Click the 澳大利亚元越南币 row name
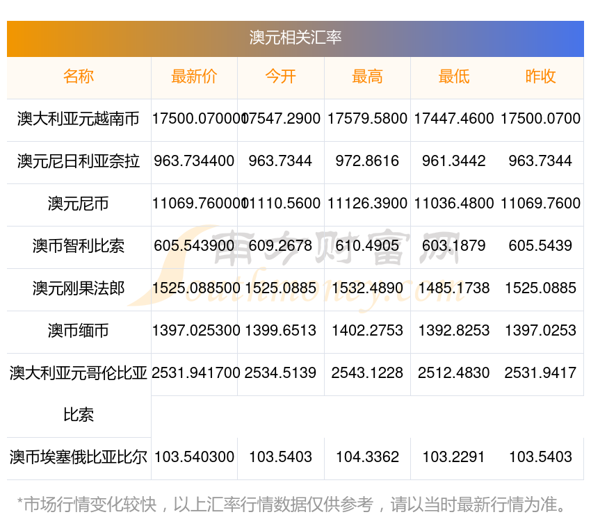591x526 pixels. tap(79, 119)
